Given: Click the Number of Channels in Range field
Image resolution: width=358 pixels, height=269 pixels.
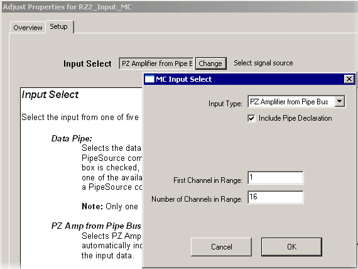Looking at the screenshot, I should 276,197.
